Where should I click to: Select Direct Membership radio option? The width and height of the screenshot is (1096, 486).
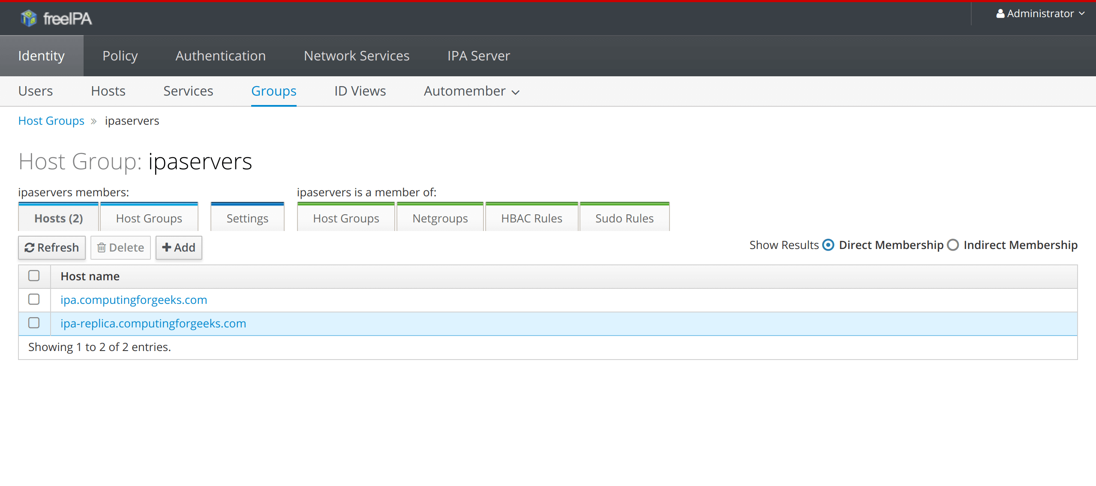tap(829, 245)
